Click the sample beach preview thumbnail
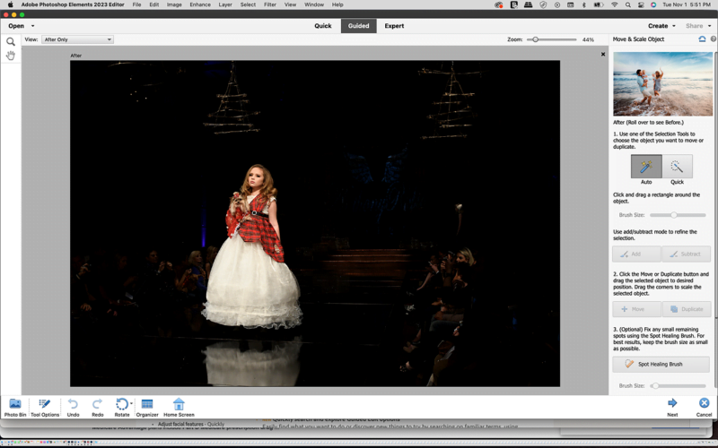 tap(662, 83)
